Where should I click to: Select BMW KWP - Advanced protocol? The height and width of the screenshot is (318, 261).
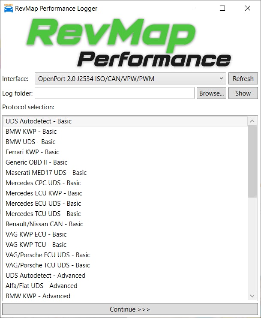pos(125,296)
